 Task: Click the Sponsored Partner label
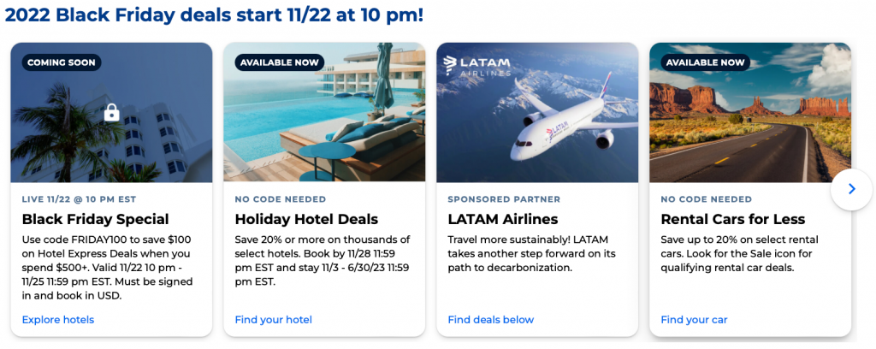[496, 199]
